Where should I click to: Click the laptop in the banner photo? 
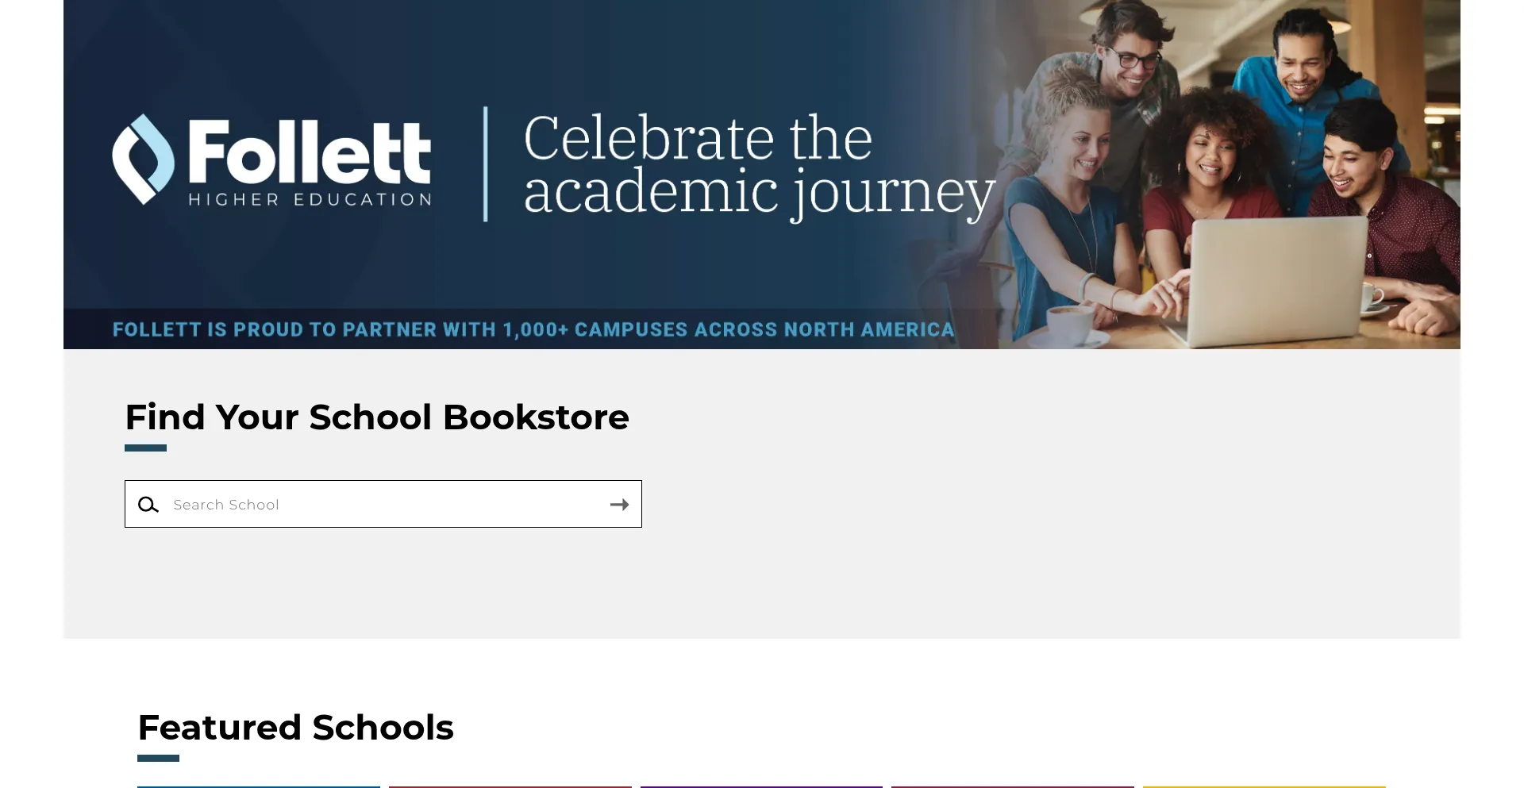[x=1280, y=282]
